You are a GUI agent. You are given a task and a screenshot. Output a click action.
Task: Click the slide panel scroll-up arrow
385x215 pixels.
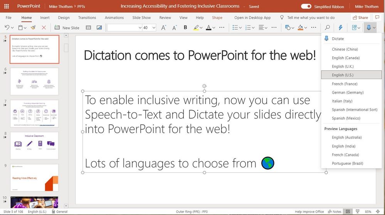[66, 35]
